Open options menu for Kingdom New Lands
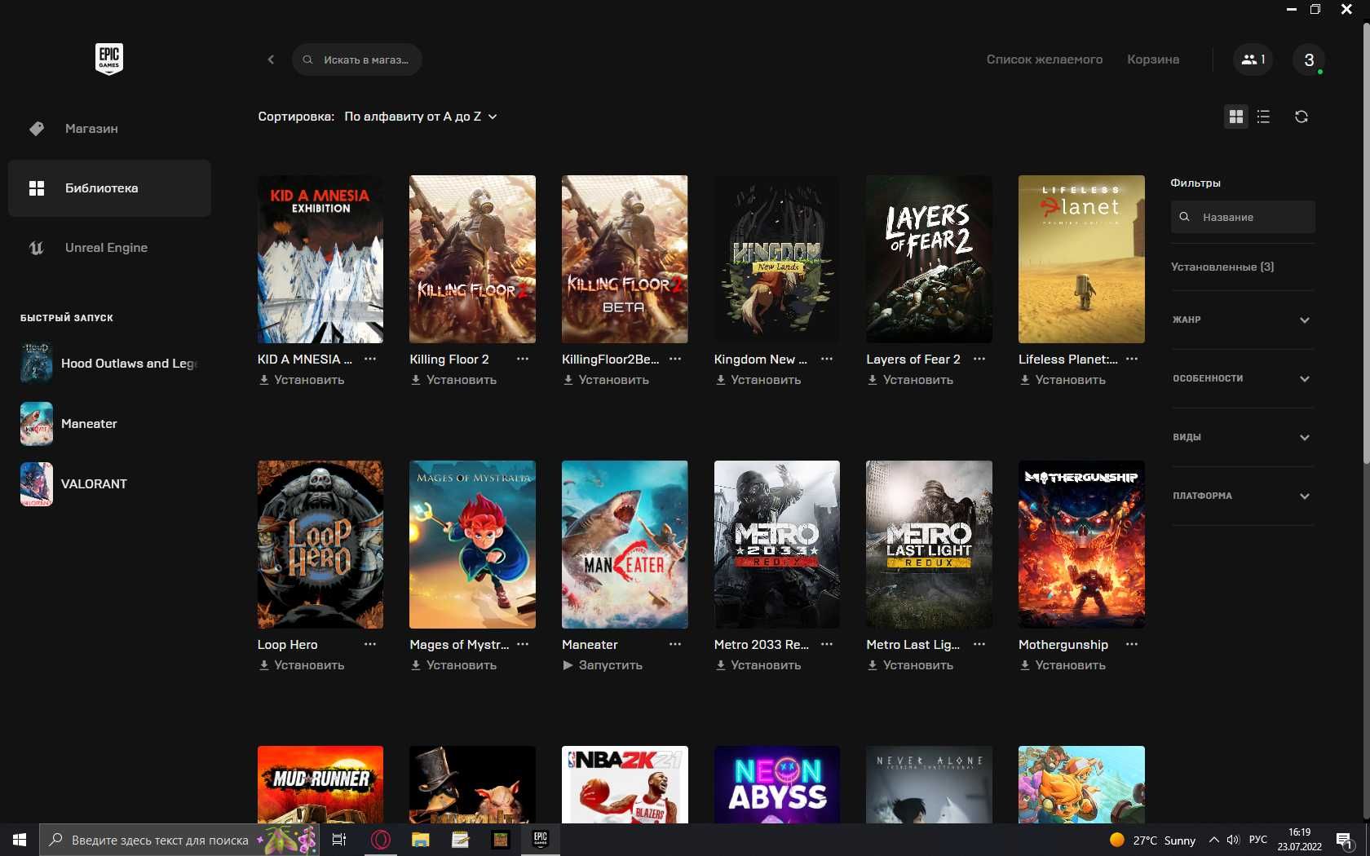Image resolution: width=1370 pixels, height=856 pixels. coord(827,359)
